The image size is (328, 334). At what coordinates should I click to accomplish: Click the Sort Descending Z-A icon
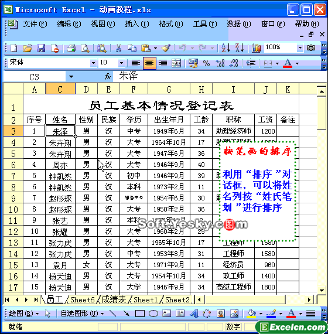pyautogui.click(x=240, y=48)
